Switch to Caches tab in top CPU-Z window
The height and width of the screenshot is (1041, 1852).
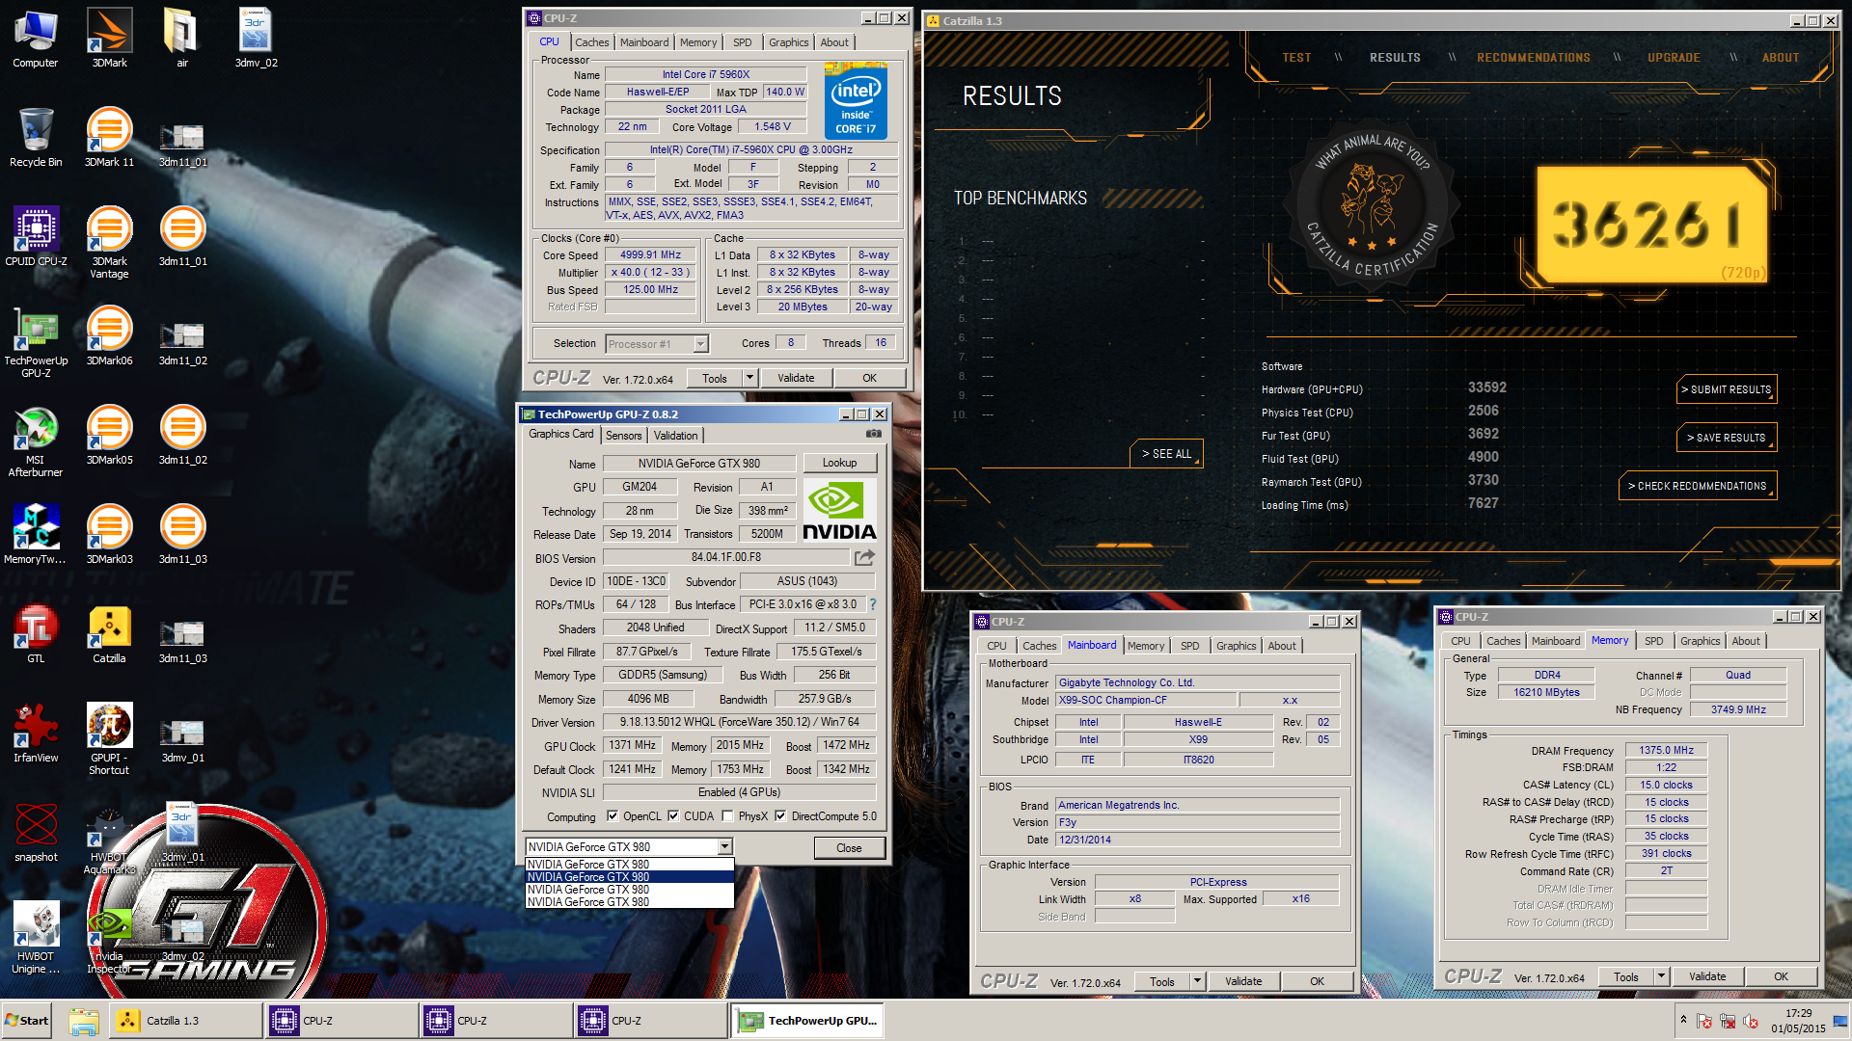coord(591,42)
